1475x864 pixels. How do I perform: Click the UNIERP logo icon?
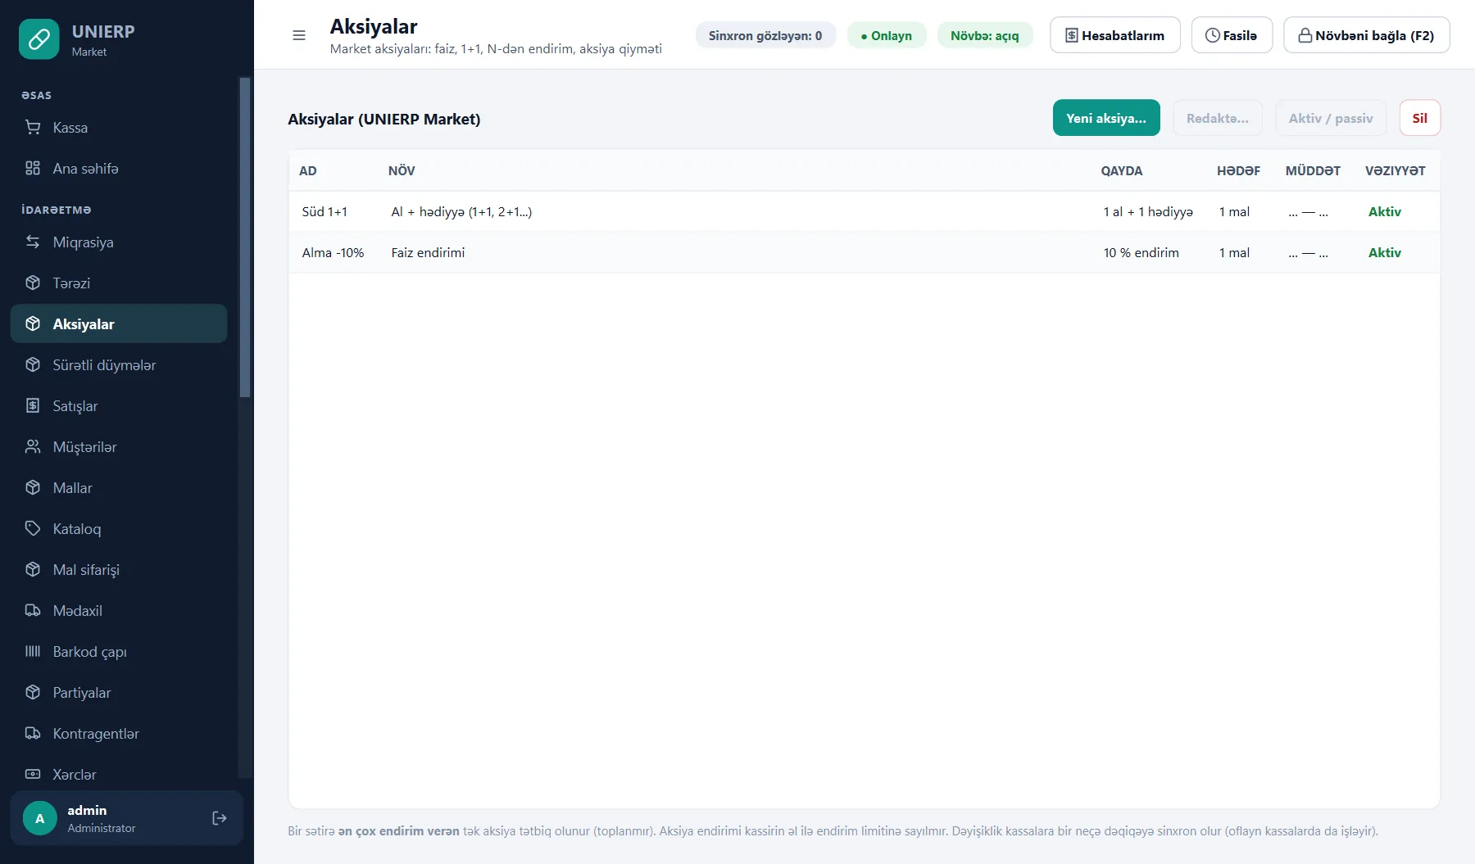pyautogui.click(x=39, y=39)
